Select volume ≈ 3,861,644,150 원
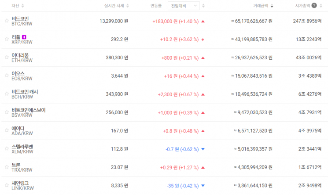The height and width of the screenshot is (195, 328). pyautogui.click(x=253, y=186)
